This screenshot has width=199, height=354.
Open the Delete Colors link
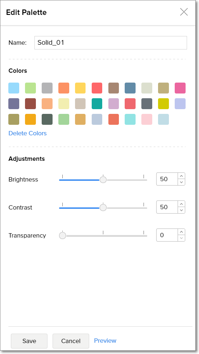[x=28, y=133]
